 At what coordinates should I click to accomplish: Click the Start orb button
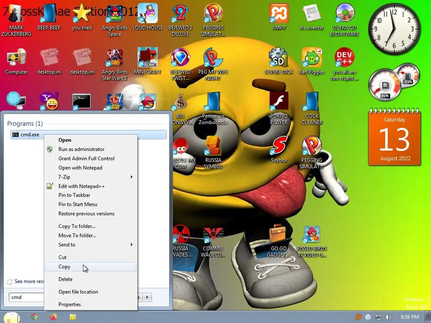click(11, 317)
